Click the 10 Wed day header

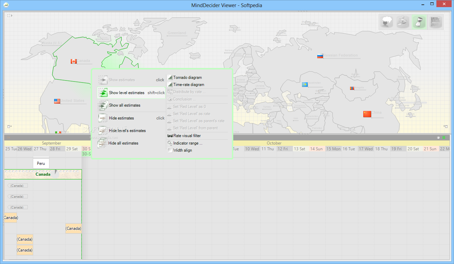pos(252,149)
